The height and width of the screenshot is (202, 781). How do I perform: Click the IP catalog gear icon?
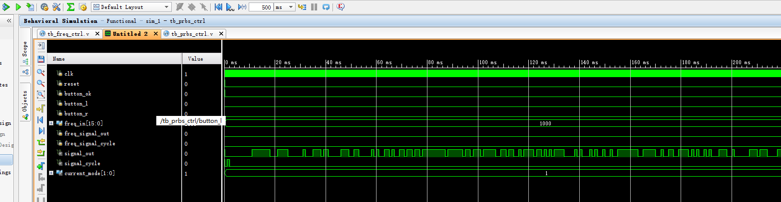pos(83,7)
